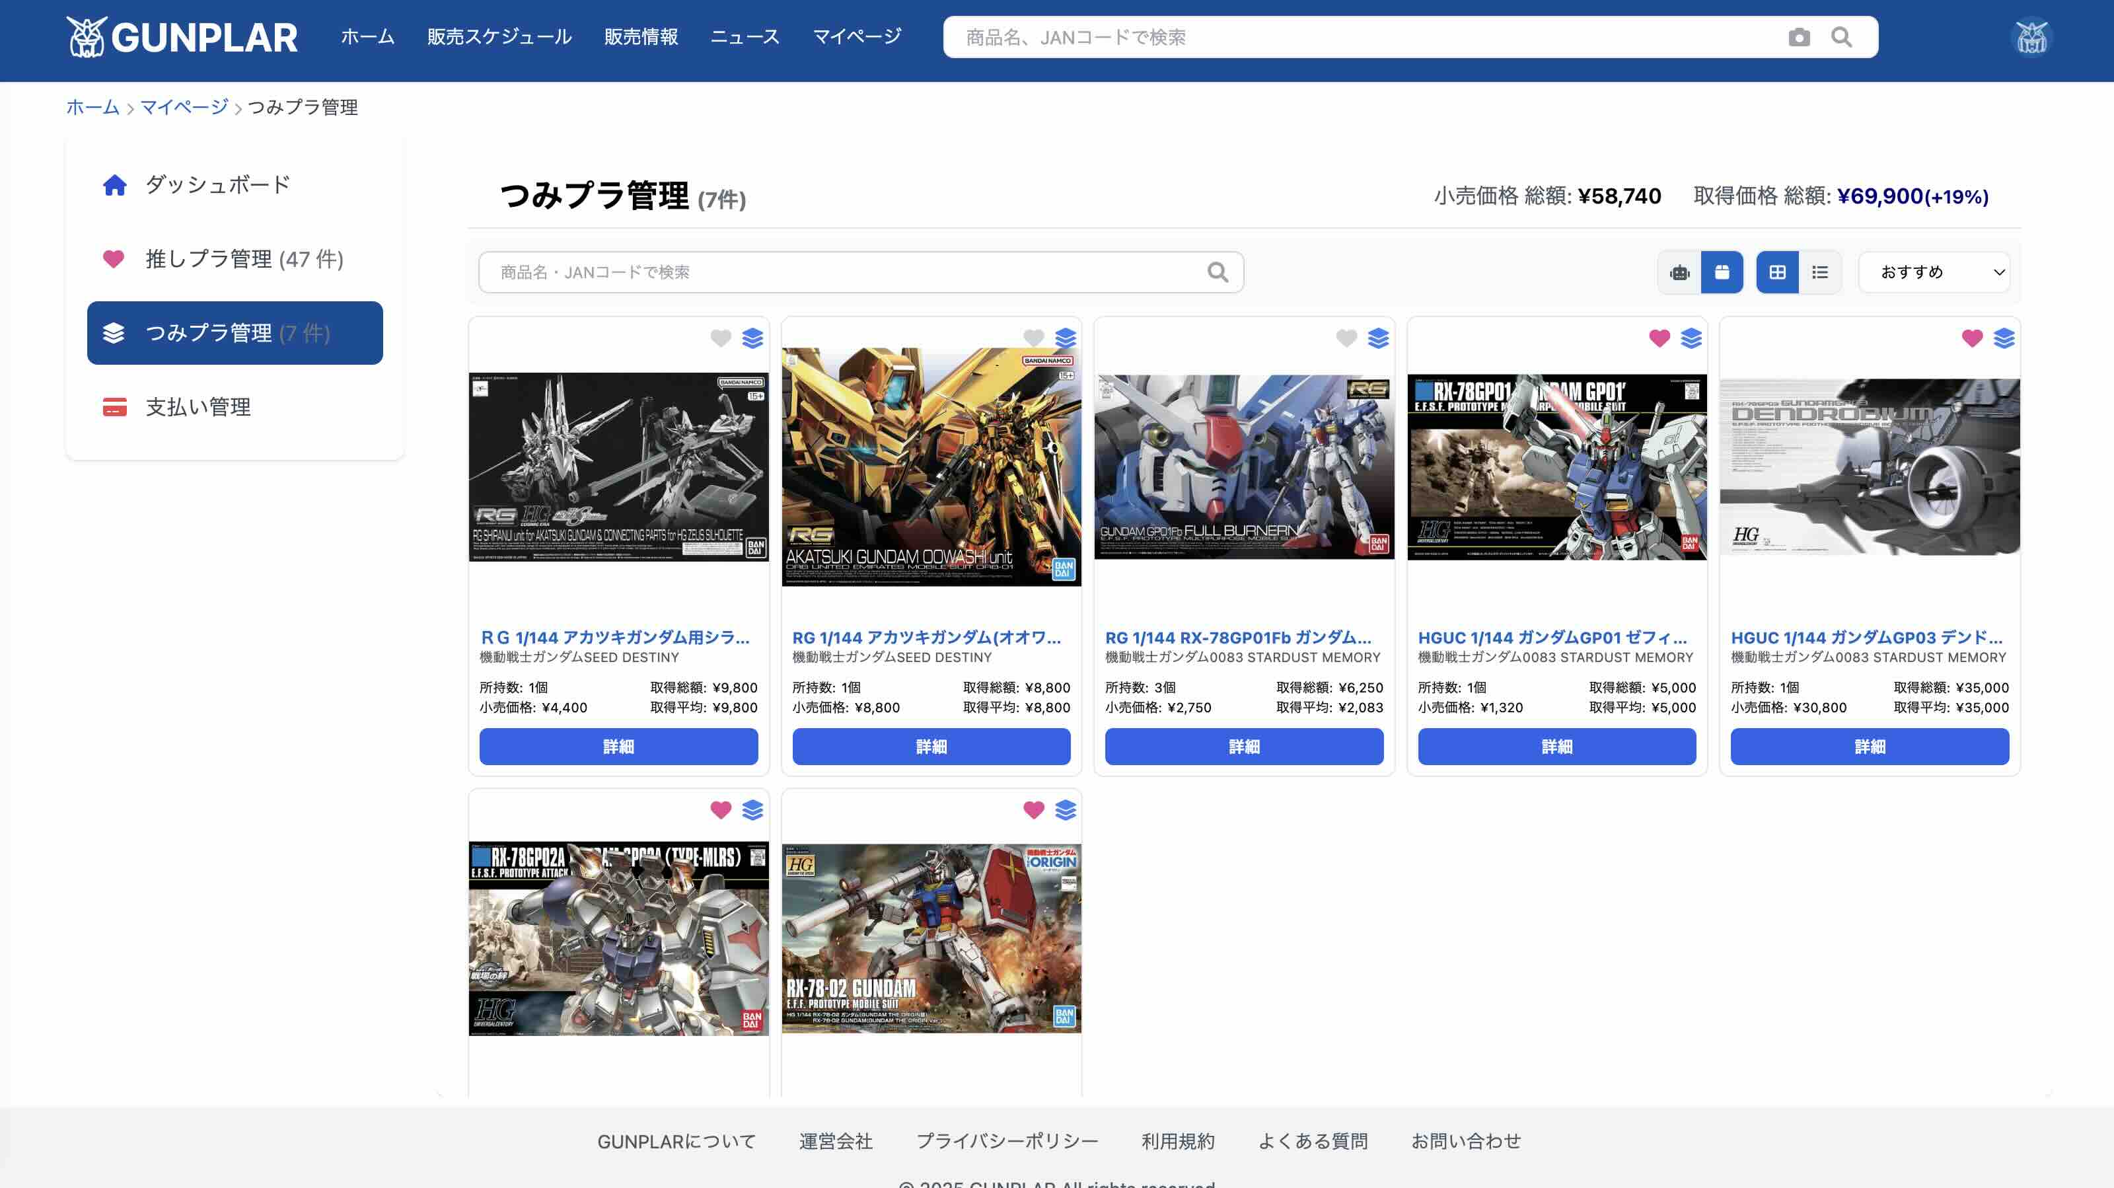Toggle the pink heart on GP03 デンドロビウム card
The image size is (2114, 1188).
(1972, 338)
